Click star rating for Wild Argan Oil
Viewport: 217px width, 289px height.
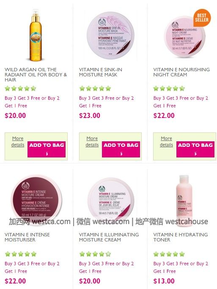(x=20, y=88)
